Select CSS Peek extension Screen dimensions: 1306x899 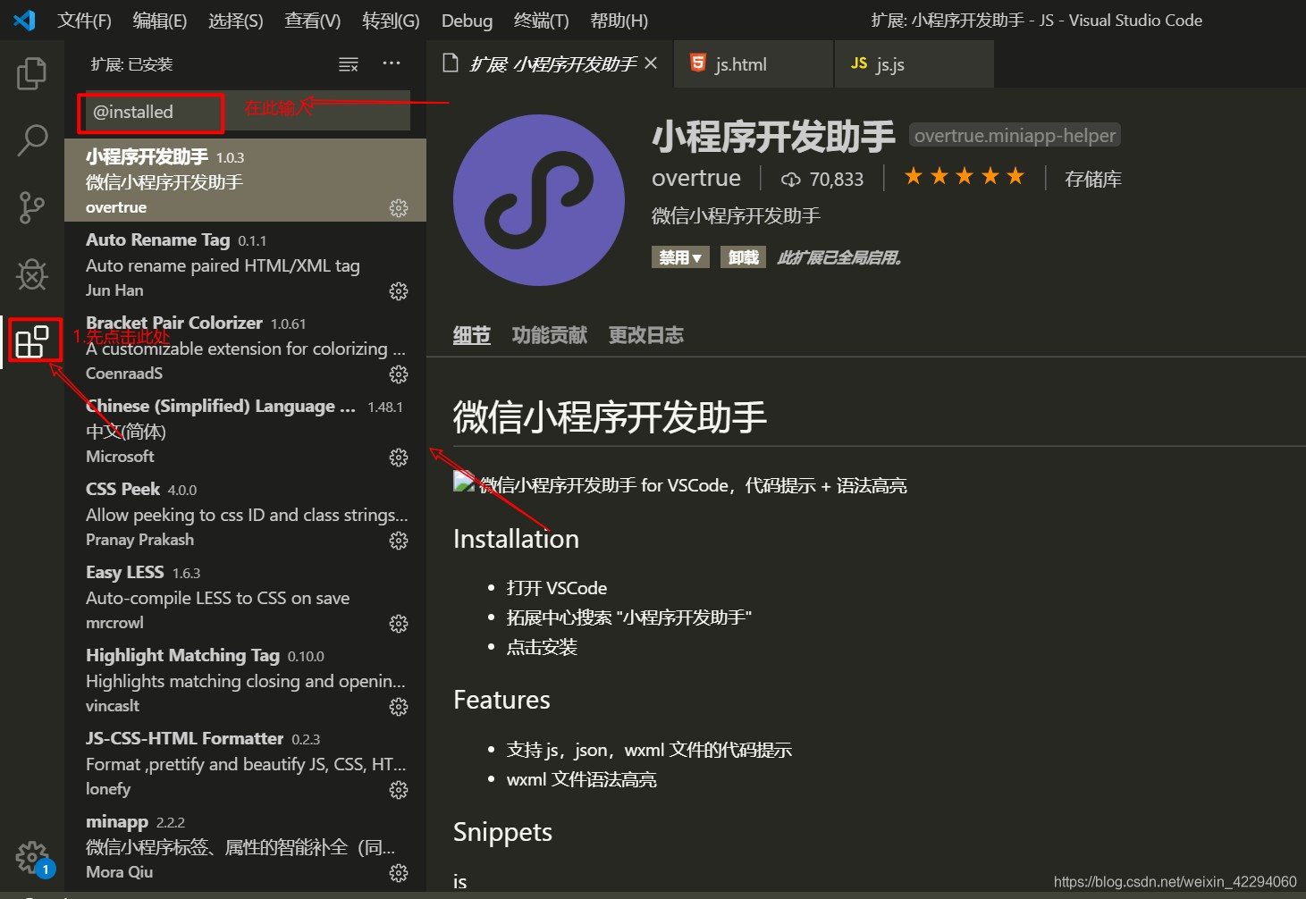click(x=245, y=513)
